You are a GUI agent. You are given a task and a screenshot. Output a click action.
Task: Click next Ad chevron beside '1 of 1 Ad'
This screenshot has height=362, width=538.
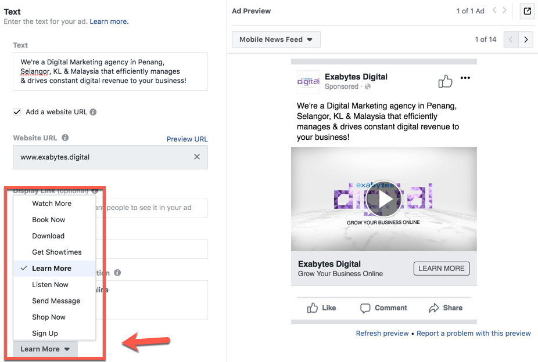[504, 10]
